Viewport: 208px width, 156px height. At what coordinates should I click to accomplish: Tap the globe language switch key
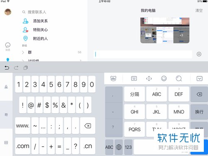pos(119,147)
